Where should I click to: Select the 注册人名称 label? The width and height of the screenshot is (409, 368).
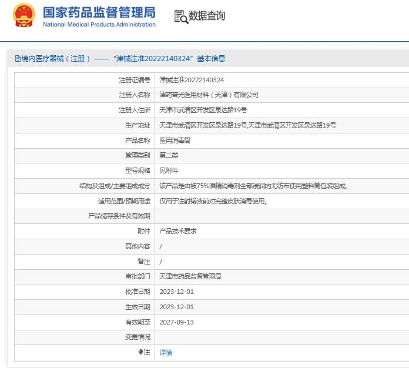[x=135, y=95]
